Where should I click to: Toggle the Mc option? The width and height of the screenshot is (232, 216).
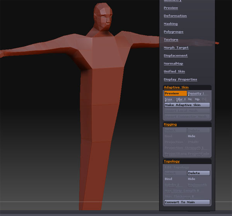pyautogui.click(x=190, y=99)
